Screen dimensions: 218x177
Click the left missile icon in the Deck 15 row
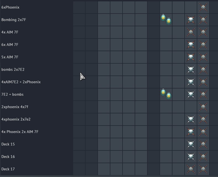click(x=191, y=144)
